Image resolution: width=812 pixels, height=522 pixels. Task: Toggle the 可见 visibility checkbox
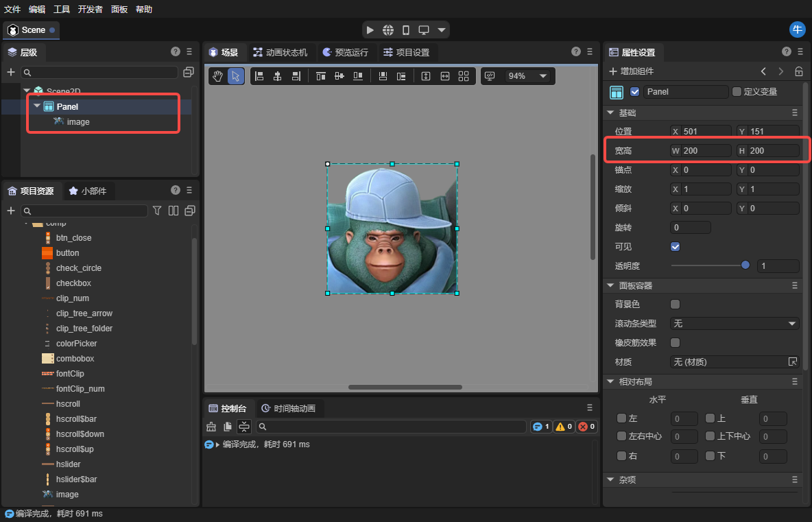676,246
